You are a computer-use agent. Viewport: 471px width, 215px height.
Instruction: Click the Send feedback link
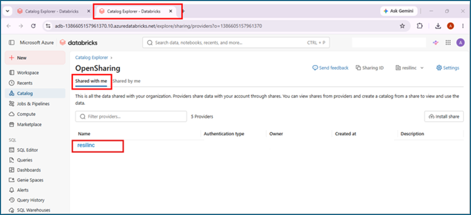[330, 68]
